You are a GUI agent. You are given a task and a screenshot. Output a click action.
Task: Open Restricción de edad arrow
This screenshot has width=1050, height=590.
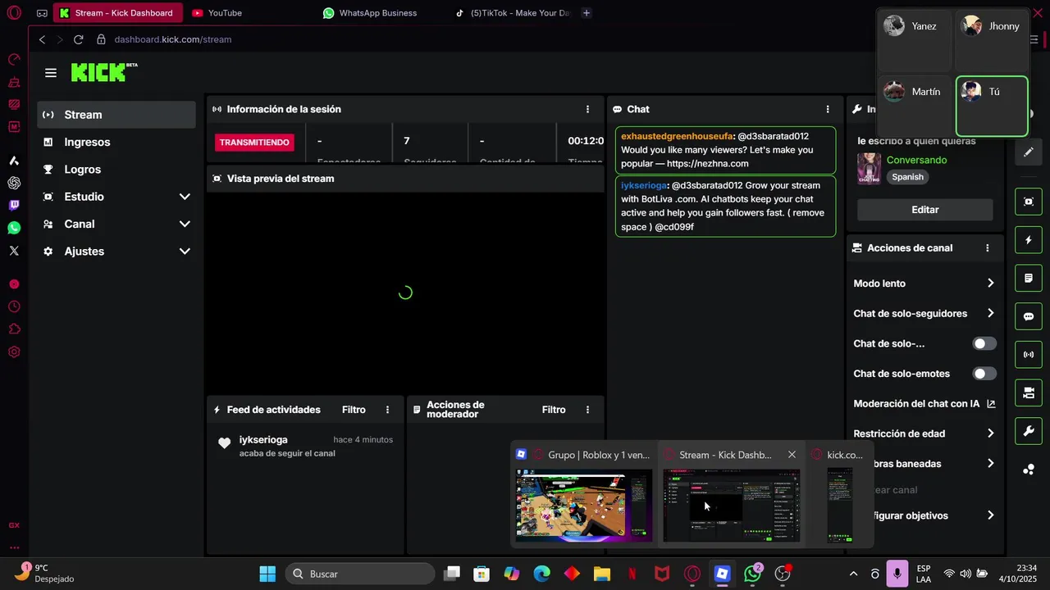[990, 433]
